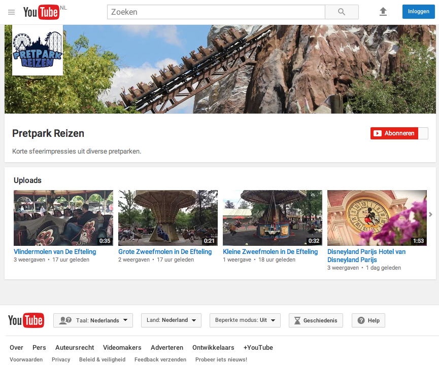This screenshot has width=439, height=367.
Task: Click the next arrow beside the uploads row
Action: pyautogui.click(x=431, y=214)
